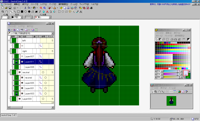Pick the filled black circle tool
Image resolution: width=200 pixels, height=121 pixels.
click(29, 12)
